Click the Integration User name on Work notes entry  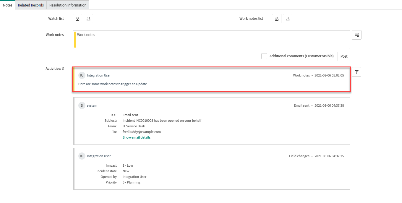click(x=99, y=75)
